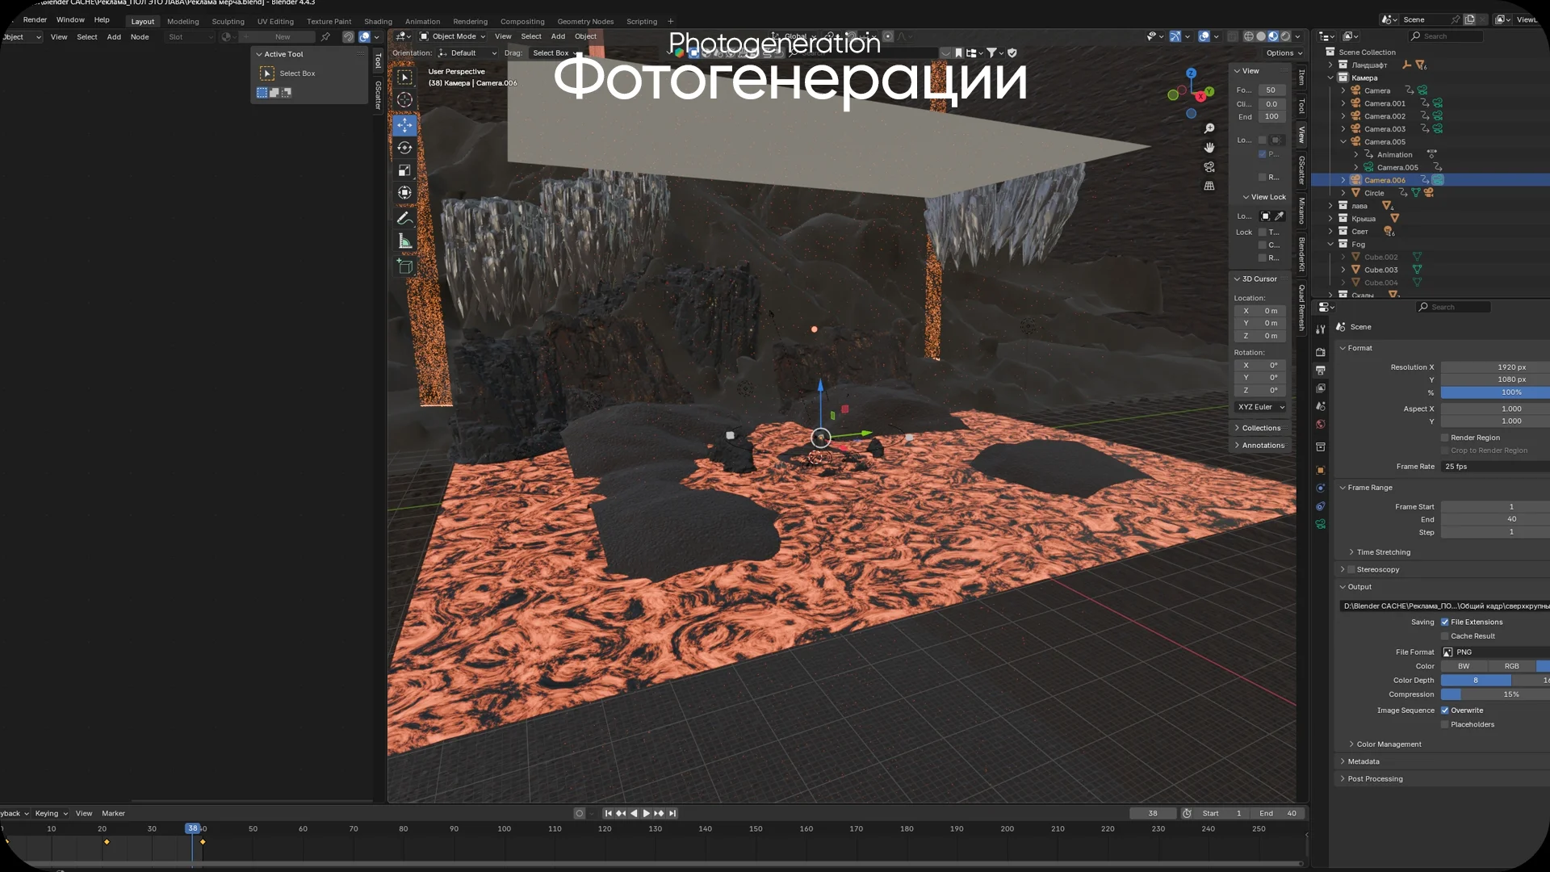
Task: Open the Object Mode dropdown
Action: point(453,36)
